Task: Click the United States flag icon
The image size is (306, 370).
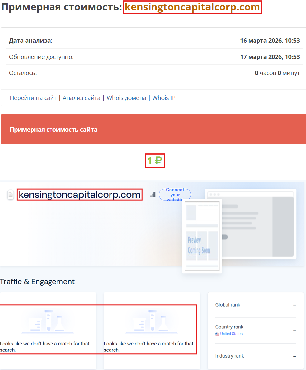Action: click(x=216, y=334)
